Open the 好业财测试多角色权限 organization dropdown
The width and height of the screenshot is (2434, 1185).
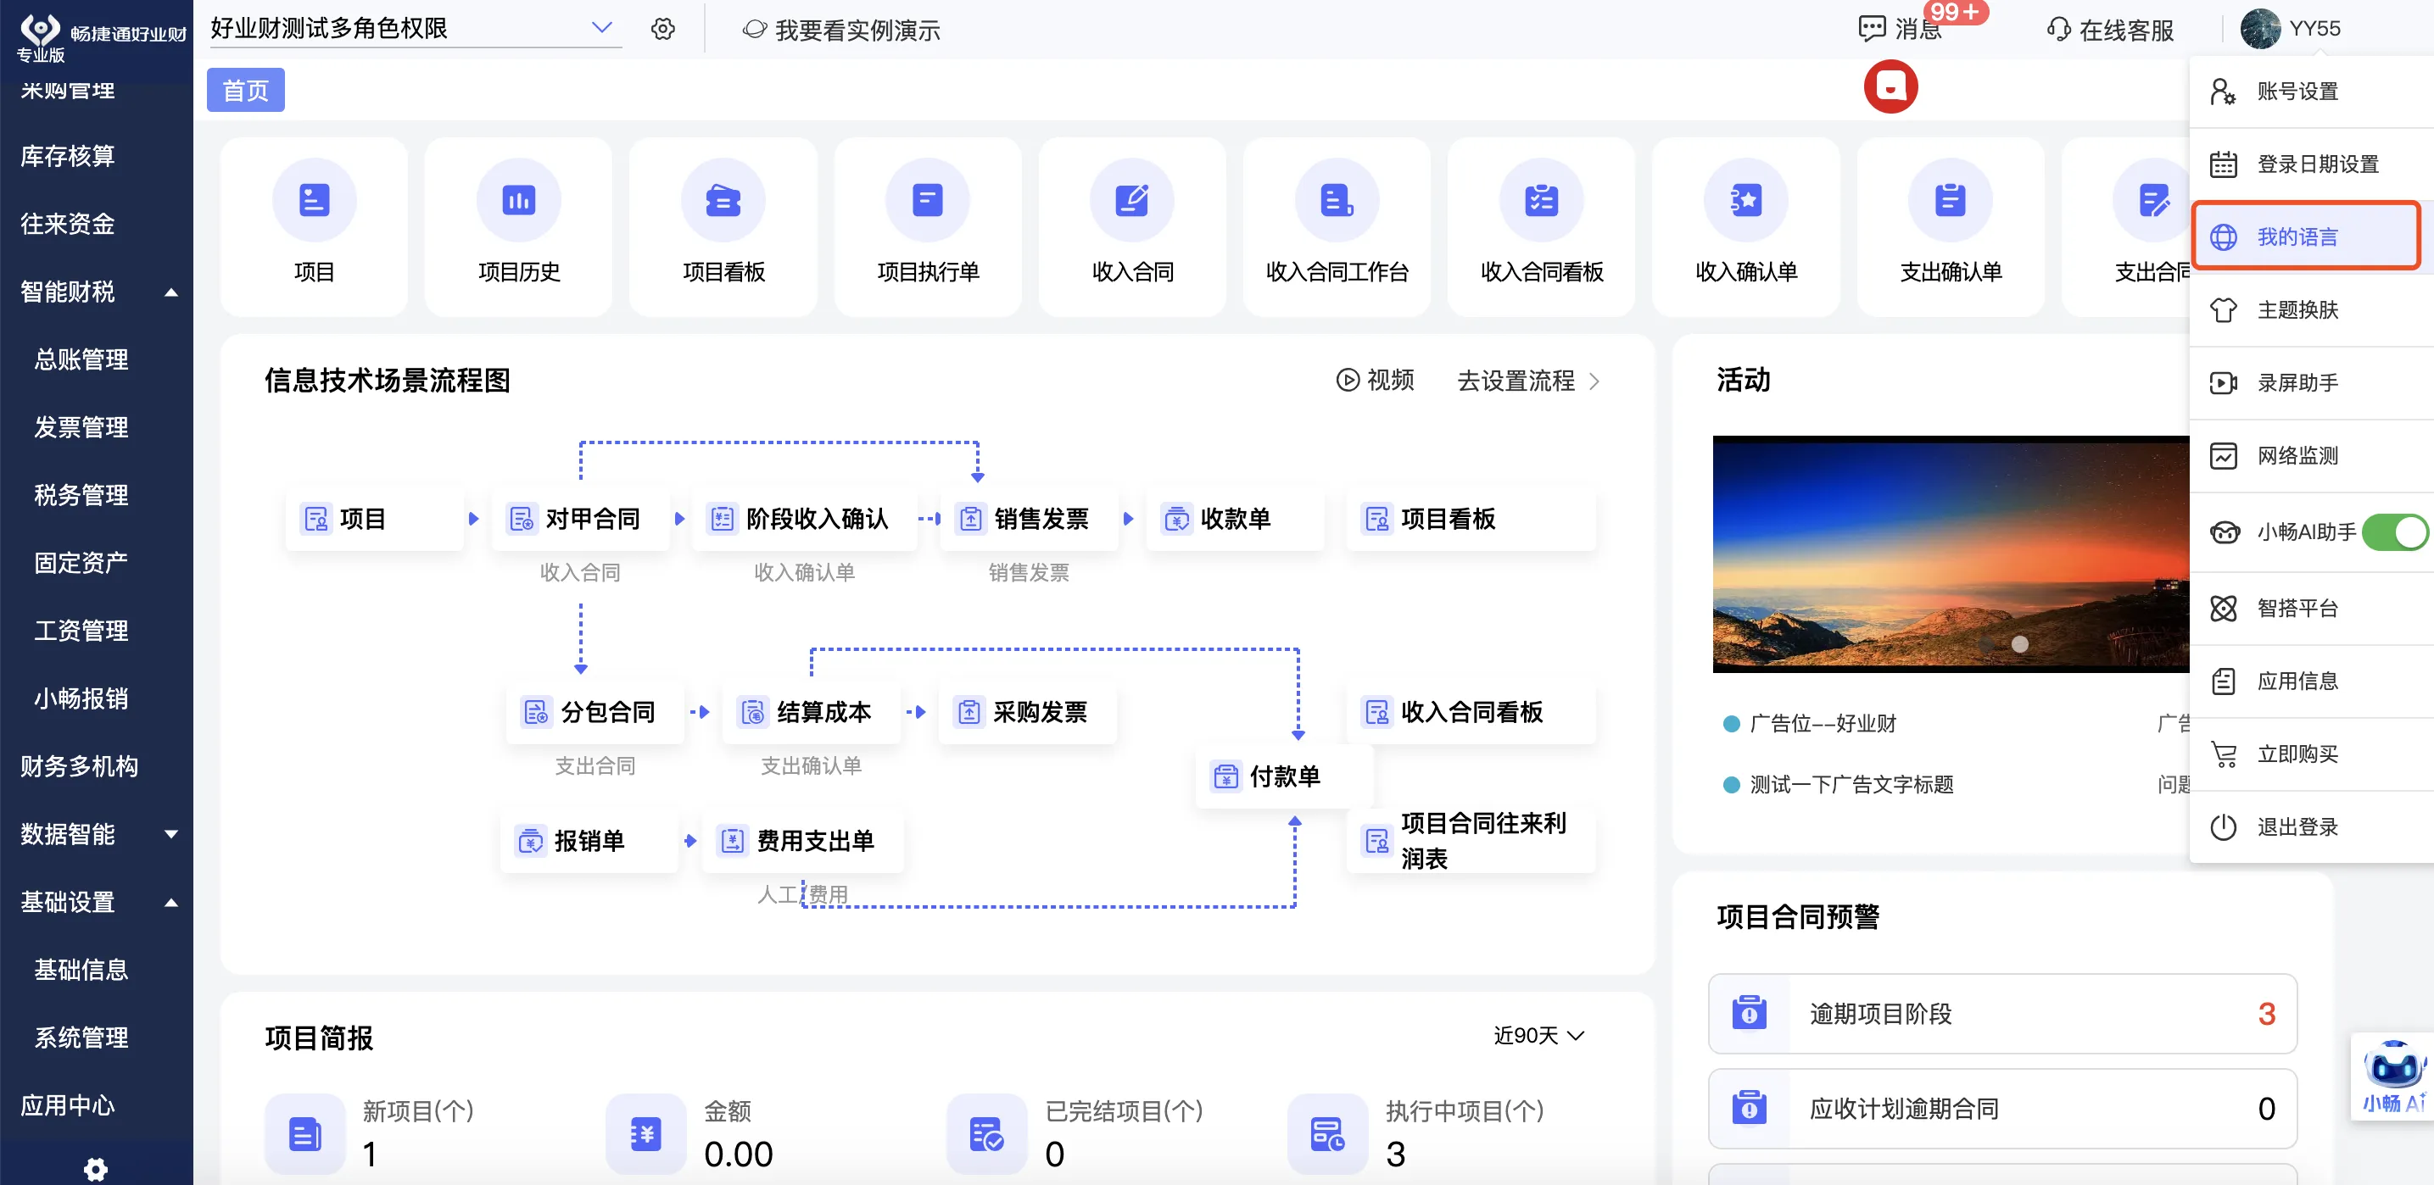point(602,27)
